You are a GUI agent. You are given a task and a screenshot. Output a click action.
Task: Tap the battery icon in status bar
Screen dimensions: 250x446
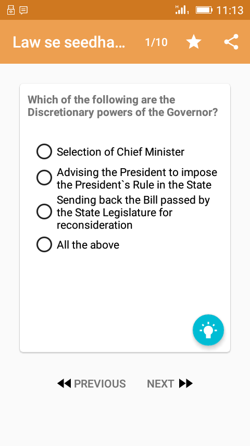[x=204, y=10]
